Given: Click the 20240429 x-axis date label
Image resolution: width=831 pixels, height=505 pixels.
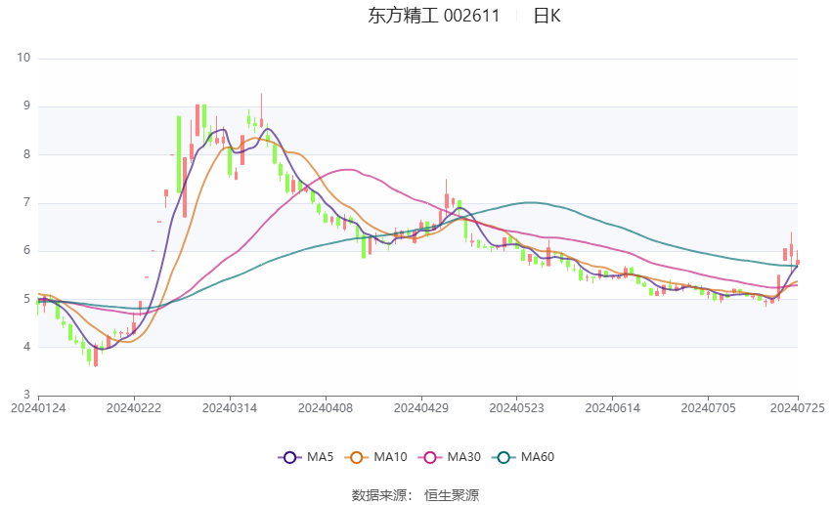Looking at the screenshot, I should pos(421,408).
